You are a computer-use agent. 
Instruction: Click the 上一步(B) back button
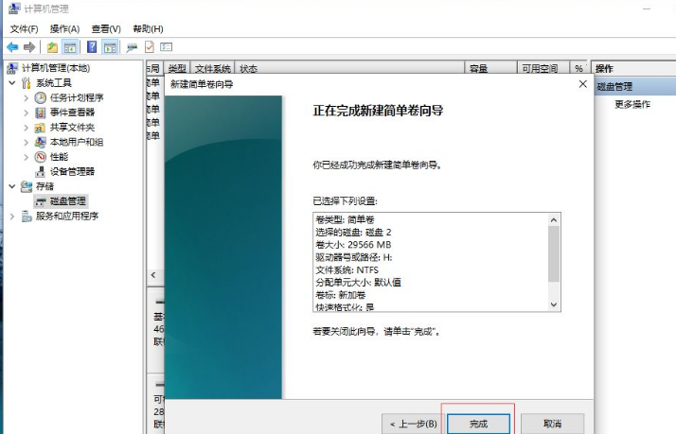(x=411, y=424)
